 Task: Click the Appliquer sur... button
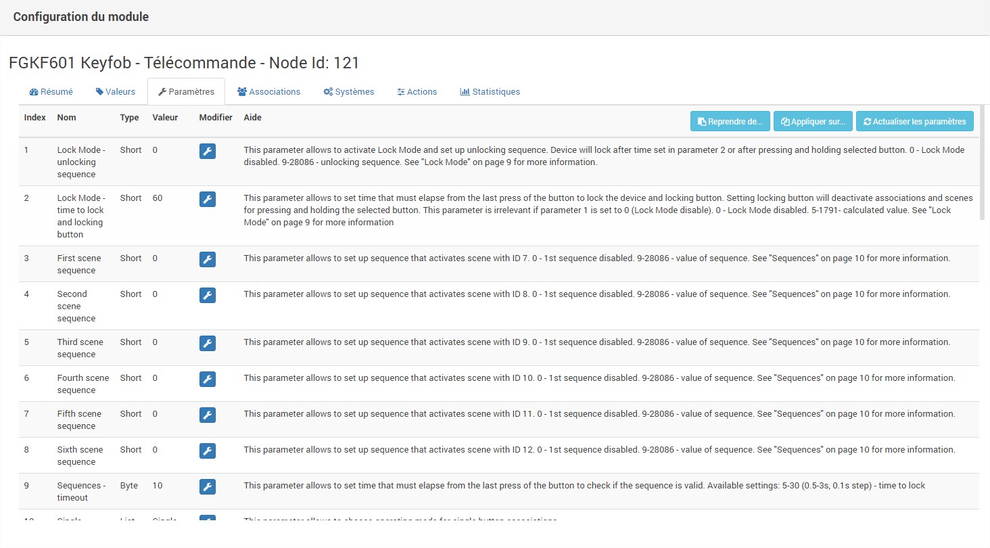(x=813, y=122)
